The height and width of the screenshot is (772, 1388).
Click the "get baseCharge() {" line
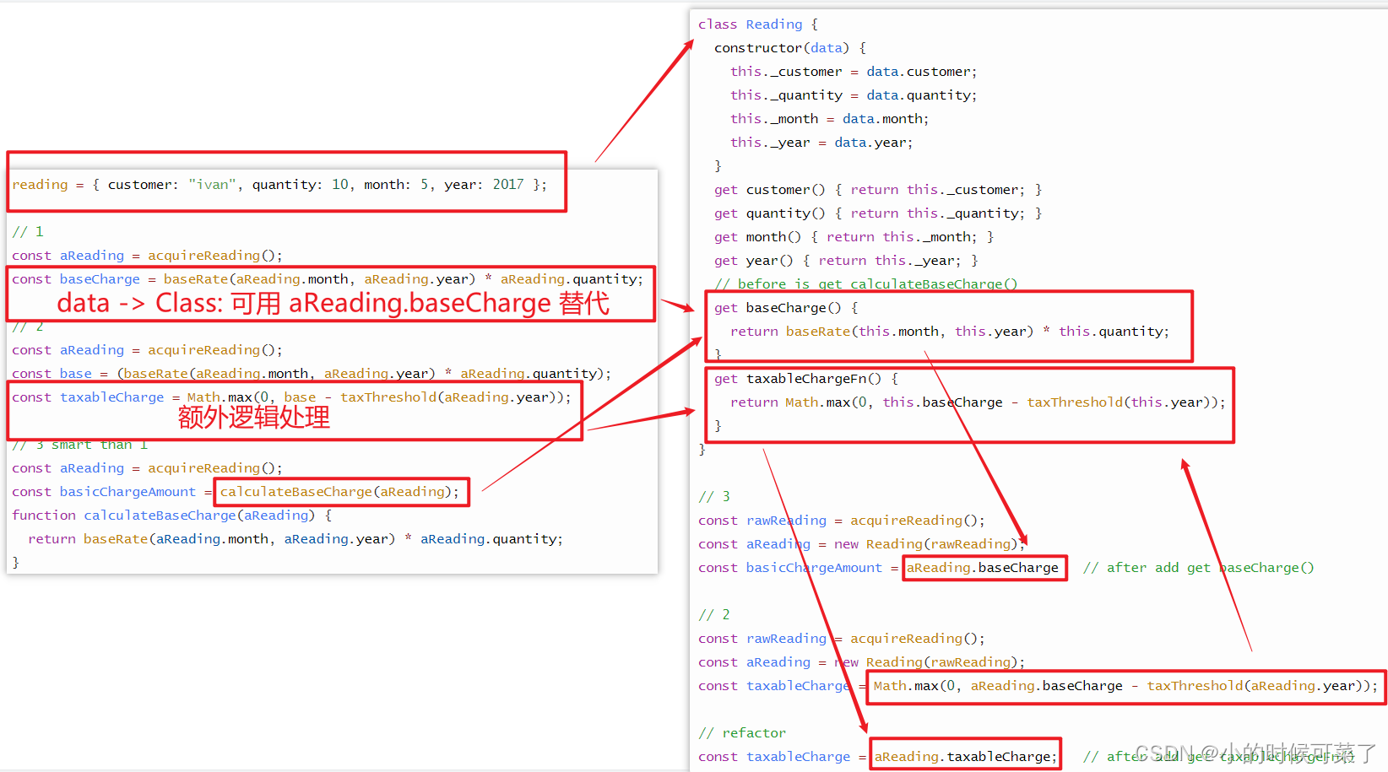tap(786, 307)
